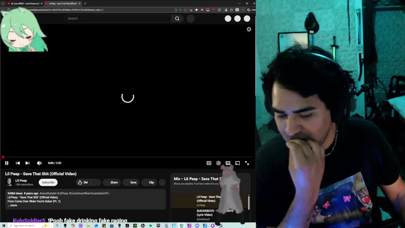Open a new browser tab
The height and width of the screenshot is (228, 405).
pyautogui.click(x=85, y=3)
